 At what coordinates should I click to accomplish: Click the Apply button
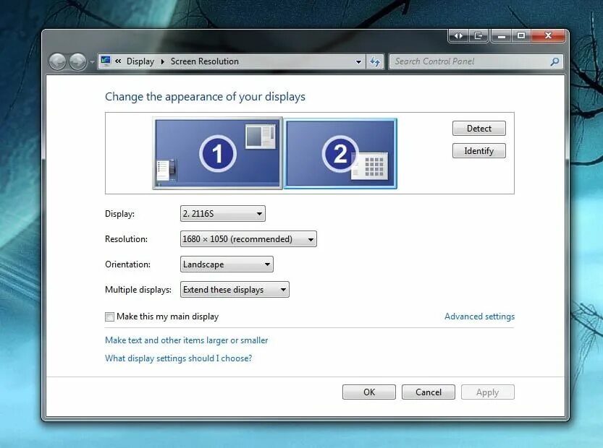pos(488,392)
